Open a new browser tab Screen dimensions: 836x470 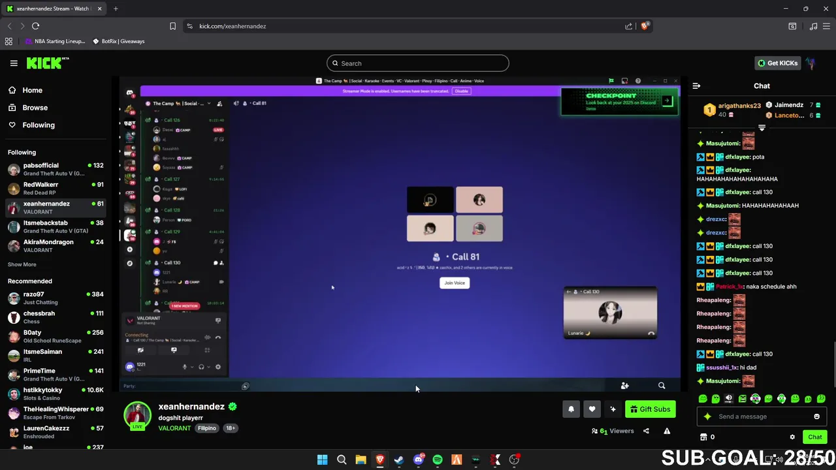click(x=116, y=8)
